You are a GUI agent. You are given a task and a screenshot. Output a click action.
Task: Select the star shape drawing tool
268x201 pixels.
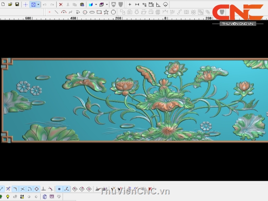click(x=106, y=12)
